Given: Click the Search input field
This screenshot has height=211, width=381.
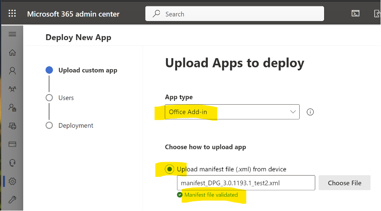Looking at the screenshot, I should coord(234,14).
